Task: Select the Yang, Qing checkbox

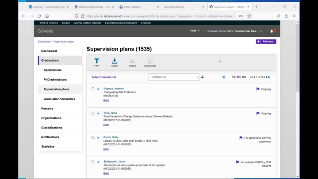Action: point(93,113)
